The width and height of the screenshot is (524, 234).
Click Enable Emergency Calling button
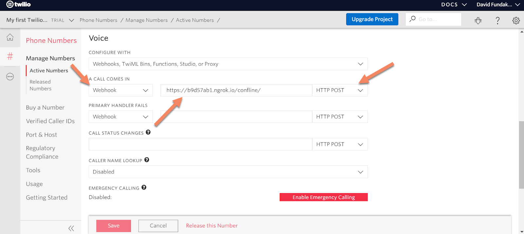324,197
